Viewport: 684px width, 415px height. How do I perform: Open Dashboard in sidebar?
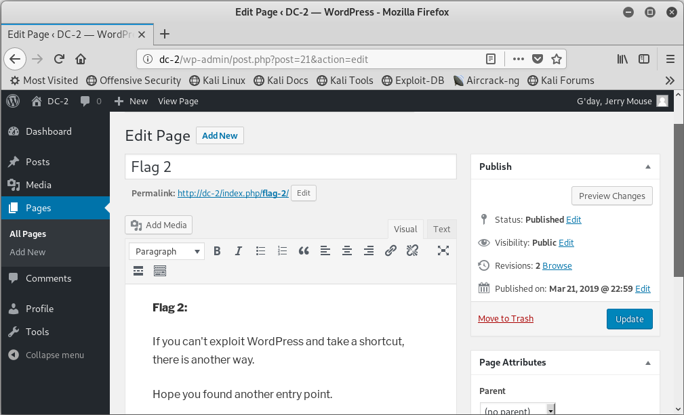[x=55, y=131]
